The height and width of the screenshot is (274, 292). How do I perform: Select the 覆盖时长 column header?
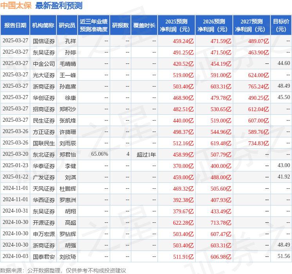tap(144, 25)
